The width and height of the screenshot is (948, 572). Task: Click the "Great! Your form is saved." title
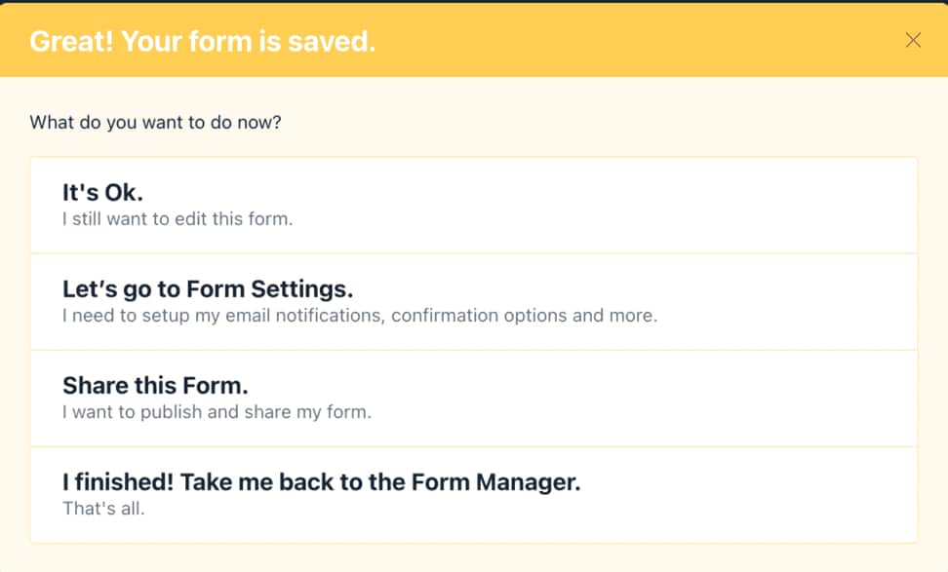[202, 41]
